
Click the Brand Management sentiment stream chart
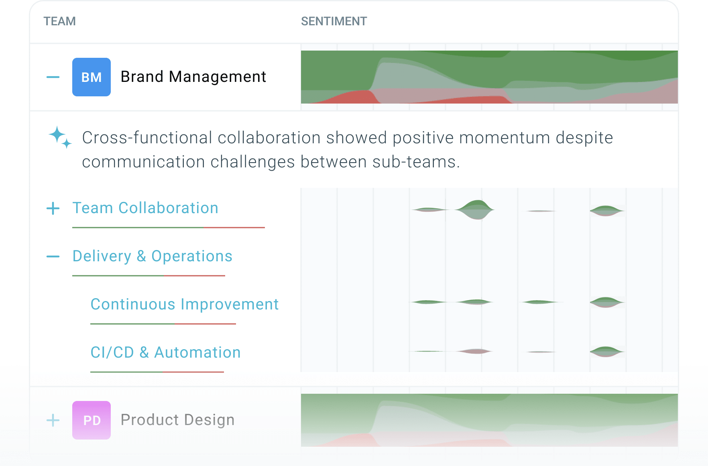pyautogui.click(x=489, y=77)
